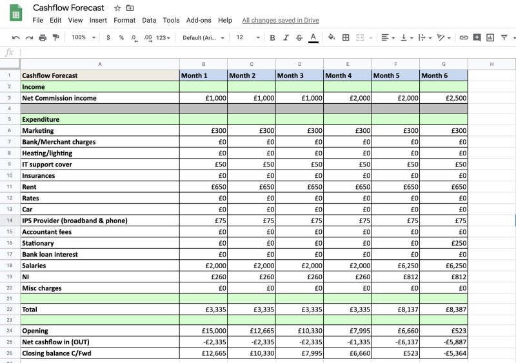Open vertical align dropdown
This screenshot has height=363, width=516.
(407, 38)
